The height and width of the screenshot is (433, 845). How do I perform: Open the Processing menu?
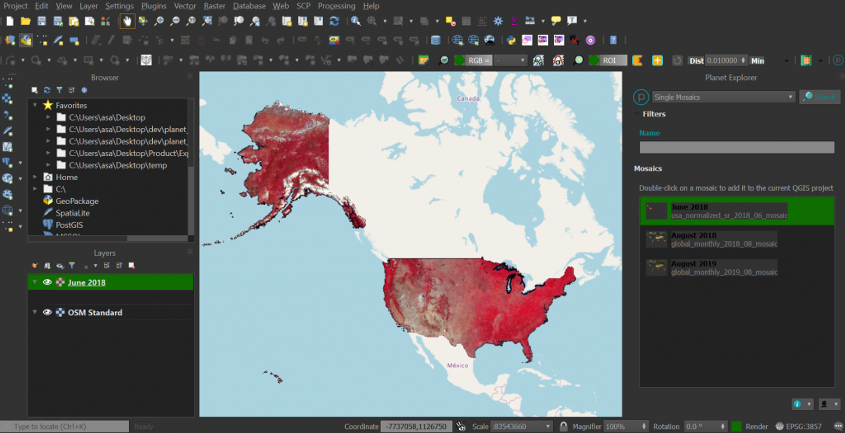click(x=337, y=6)
